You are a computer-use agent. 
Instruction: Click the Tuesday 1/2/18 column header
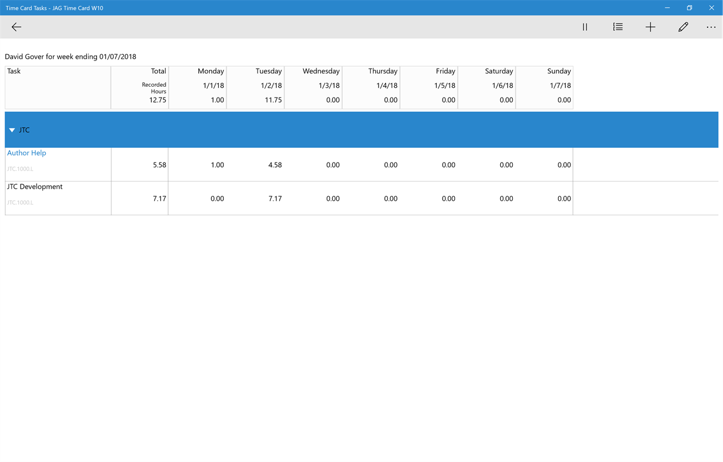pos(255,88)
